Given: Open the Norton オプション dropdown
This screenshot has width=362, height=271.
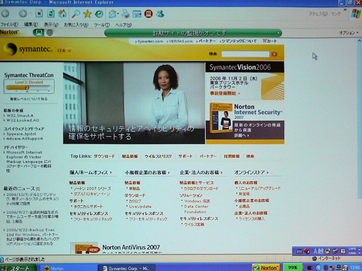Looking at the screenshot, I should [x=348, y=33].
